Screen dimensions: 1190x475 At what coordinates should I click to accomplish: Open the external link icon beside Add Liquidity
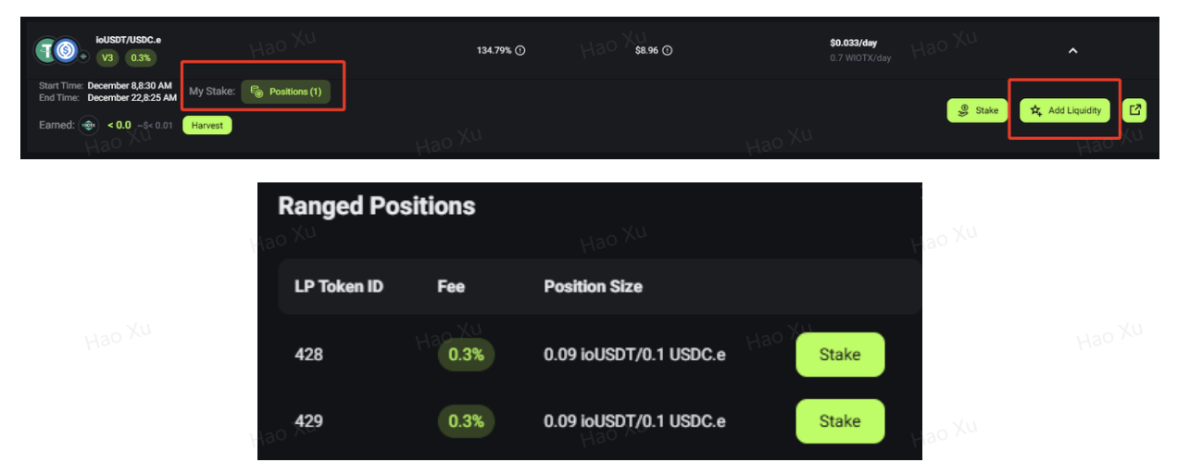click(1135, 110)
